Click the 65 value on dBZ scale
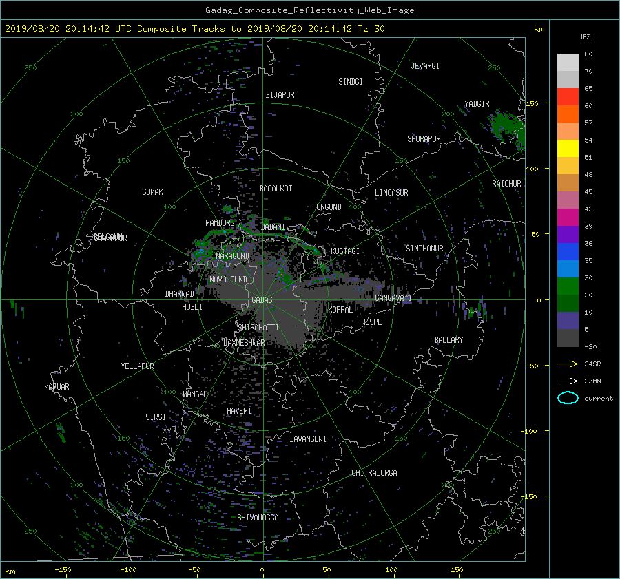Viewport: 620px width, 579px height. (x=588, y=89)
